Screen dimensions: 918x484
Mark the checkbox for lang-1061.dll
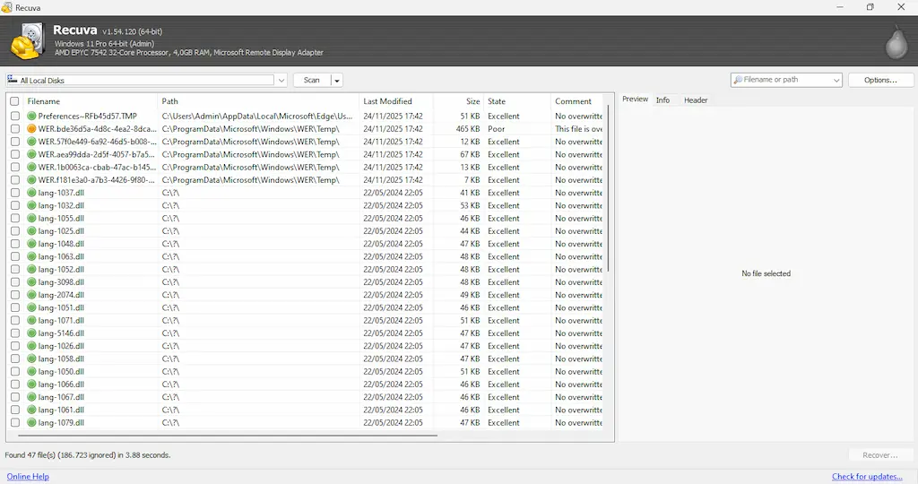[x=15, y=410]
